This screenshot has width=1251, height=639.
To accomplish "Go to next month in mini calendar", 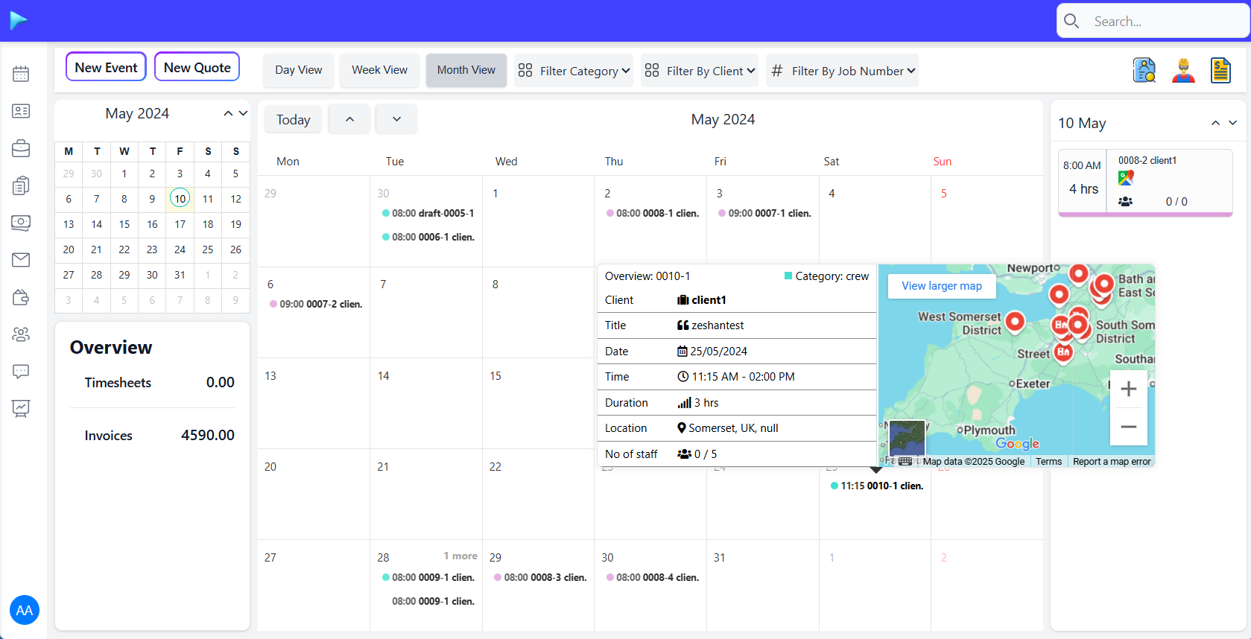I will pos(243,113).
